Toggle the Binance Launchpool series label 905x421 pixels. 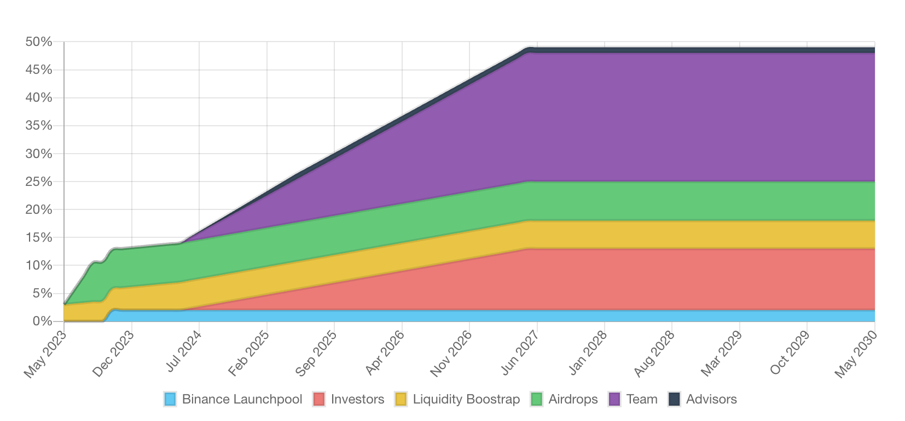tap(242, 399)
